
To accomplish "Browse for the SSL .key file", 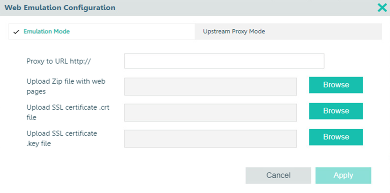I will click(x=336, y=137).
